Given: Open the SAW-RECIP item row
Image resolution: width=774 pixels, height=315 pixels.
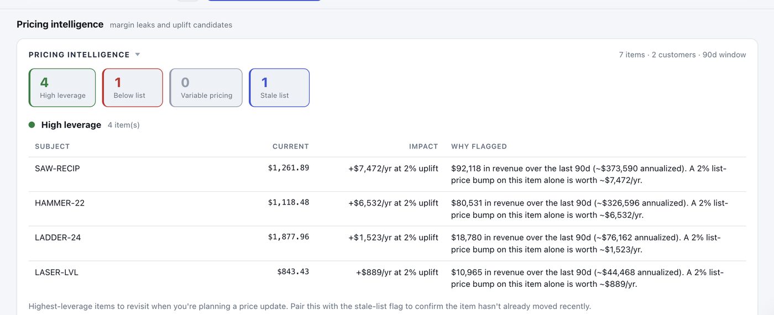Looking at the screenshot, I should point(387,174).
